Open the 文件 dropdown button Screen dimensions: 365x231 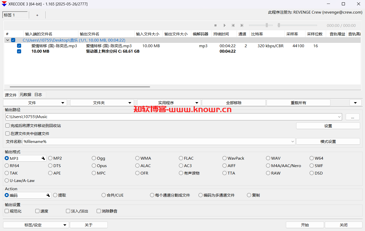[x=35, y=103]
